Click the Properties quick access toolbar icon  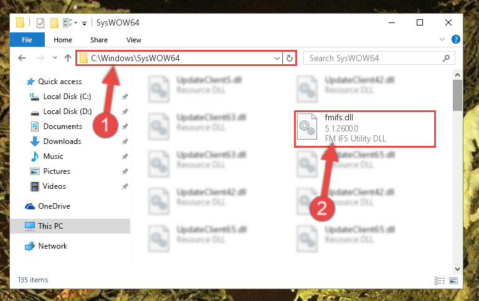(x=40, y=23)
